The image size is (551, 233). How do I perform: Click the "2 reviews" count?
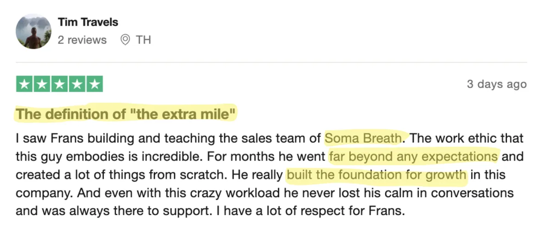(82, 40)
